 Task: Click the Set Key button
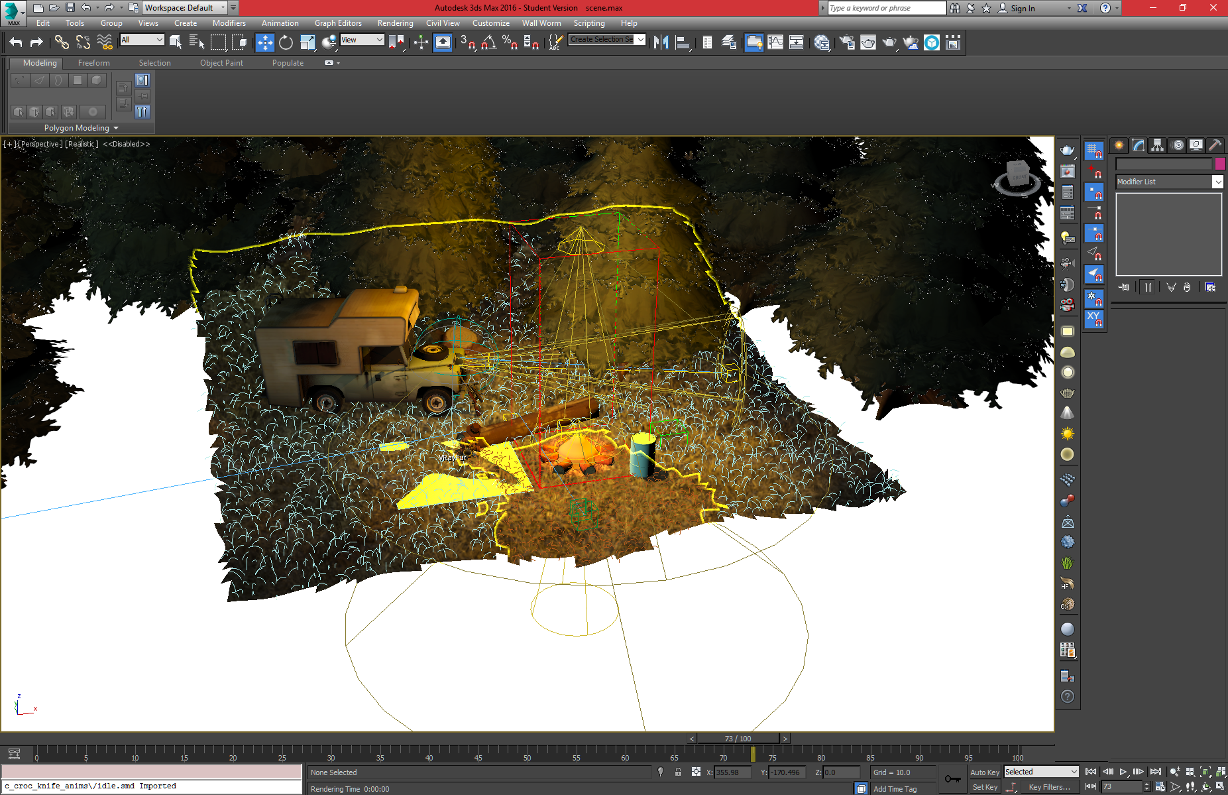pos(984,787)
